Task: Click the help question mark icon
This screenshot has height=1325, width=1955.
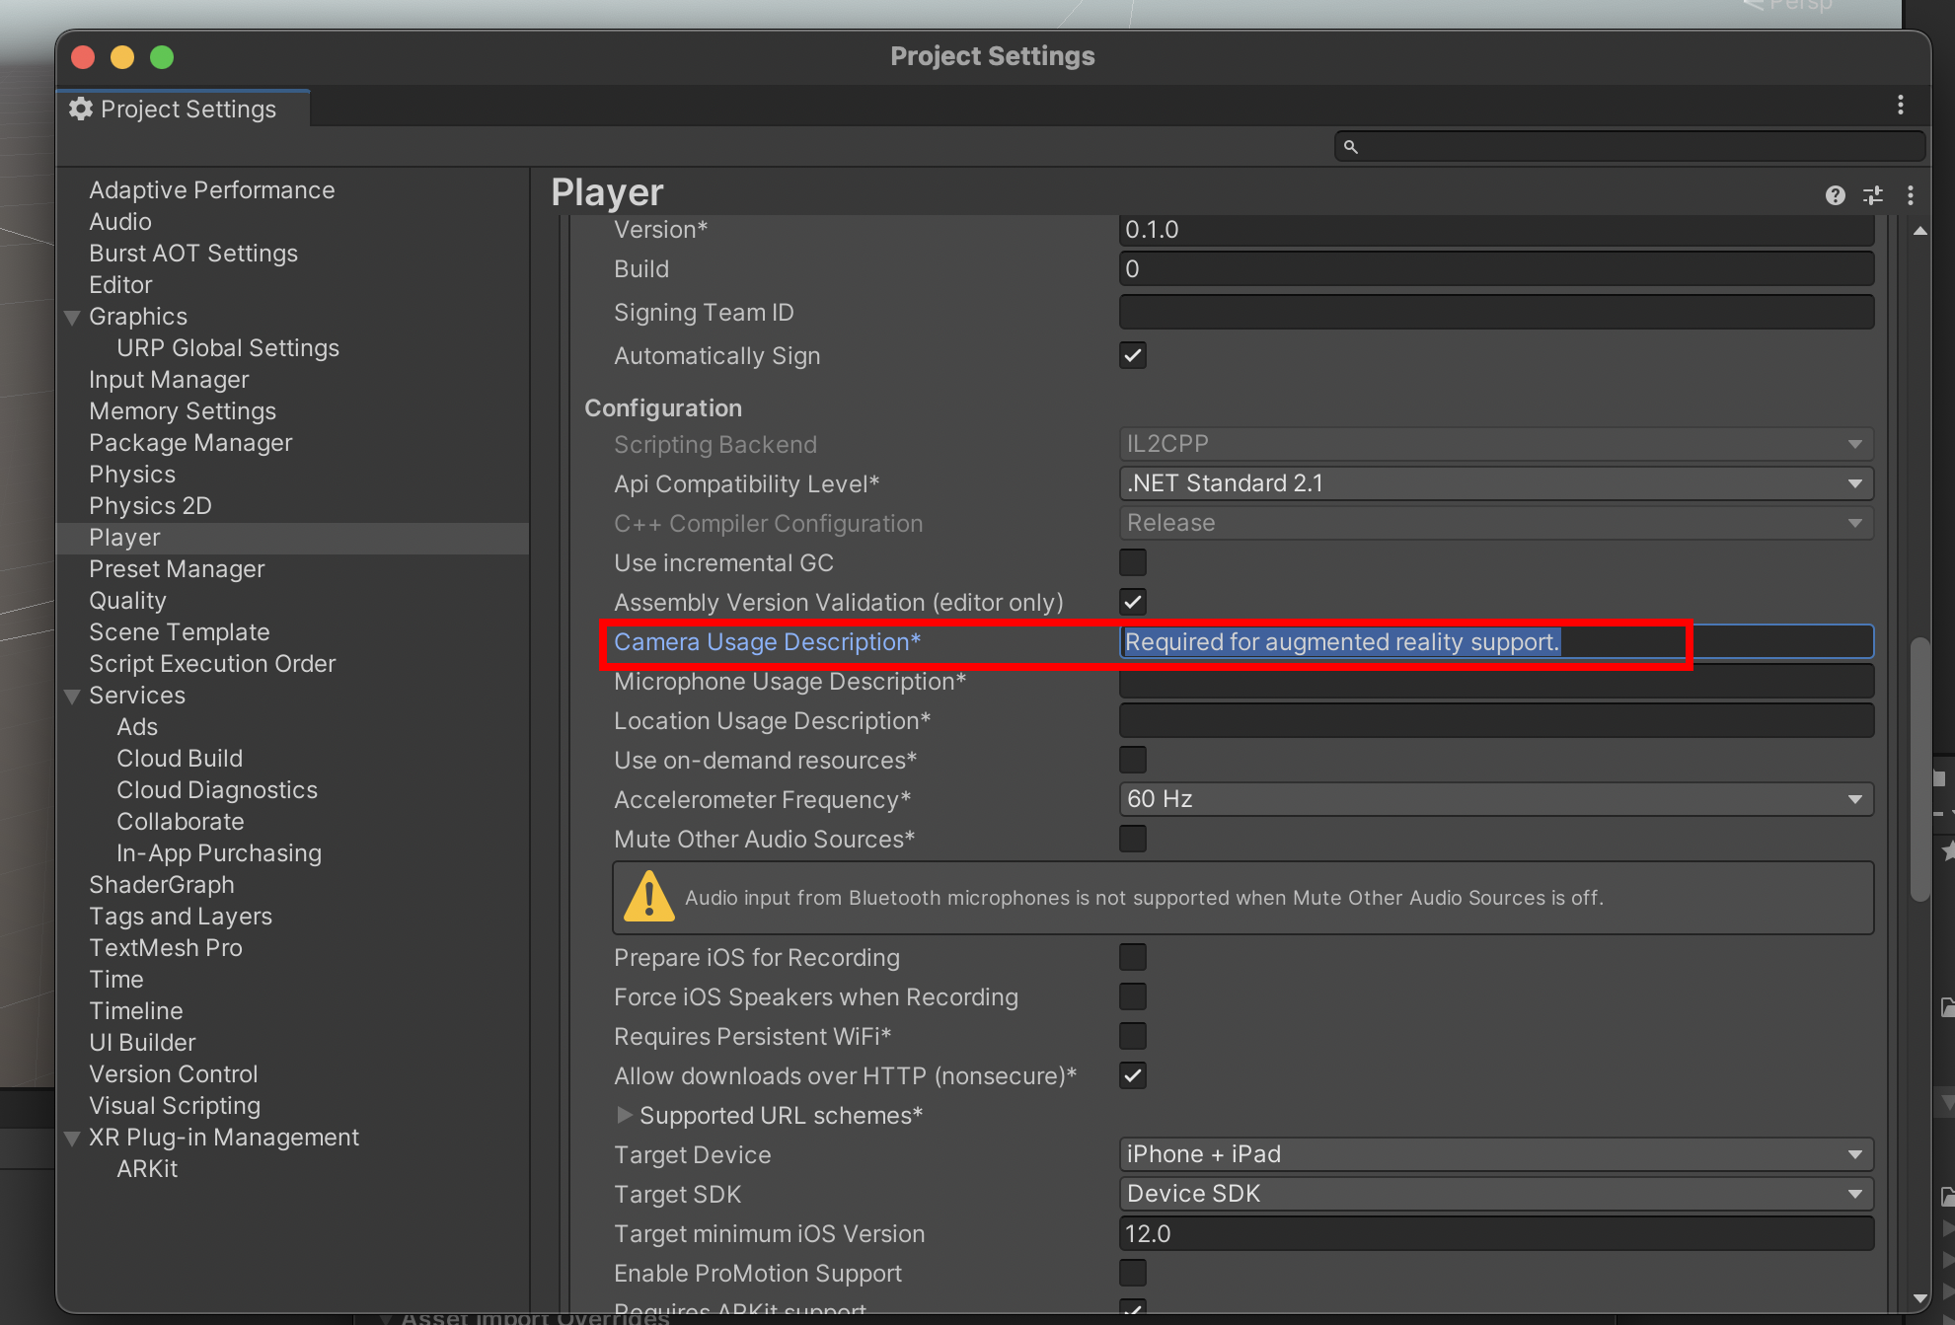Action: tap(1835, 195)
